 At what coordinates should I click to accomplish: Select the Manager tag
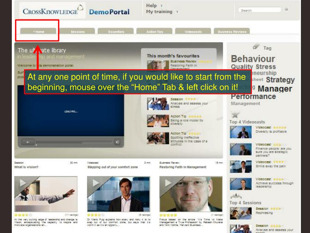tap(275, 89)
